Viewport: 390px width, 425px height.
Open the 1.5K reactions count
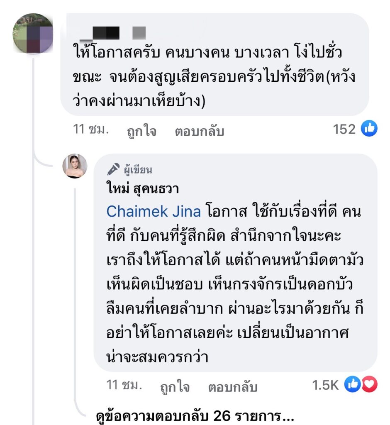(x=325, y=386)
